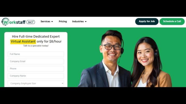
Task: Expand the Services dropdown arrow
Action: point(52,22)
